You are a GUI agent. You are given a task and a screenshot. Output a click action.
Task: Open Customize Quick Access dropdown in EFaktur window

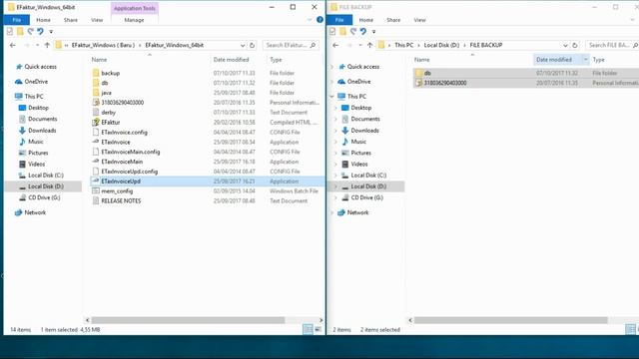(51, 31)
